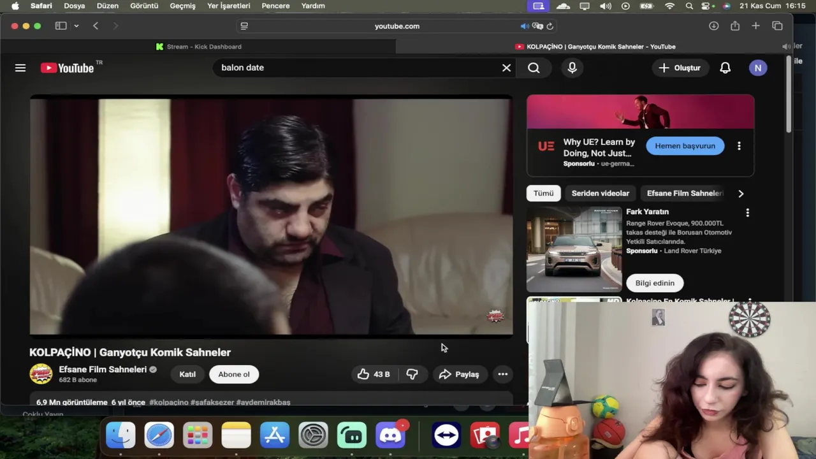Open the Oluştur create menu
The image size is (816, 459).
tap(680, 68)
